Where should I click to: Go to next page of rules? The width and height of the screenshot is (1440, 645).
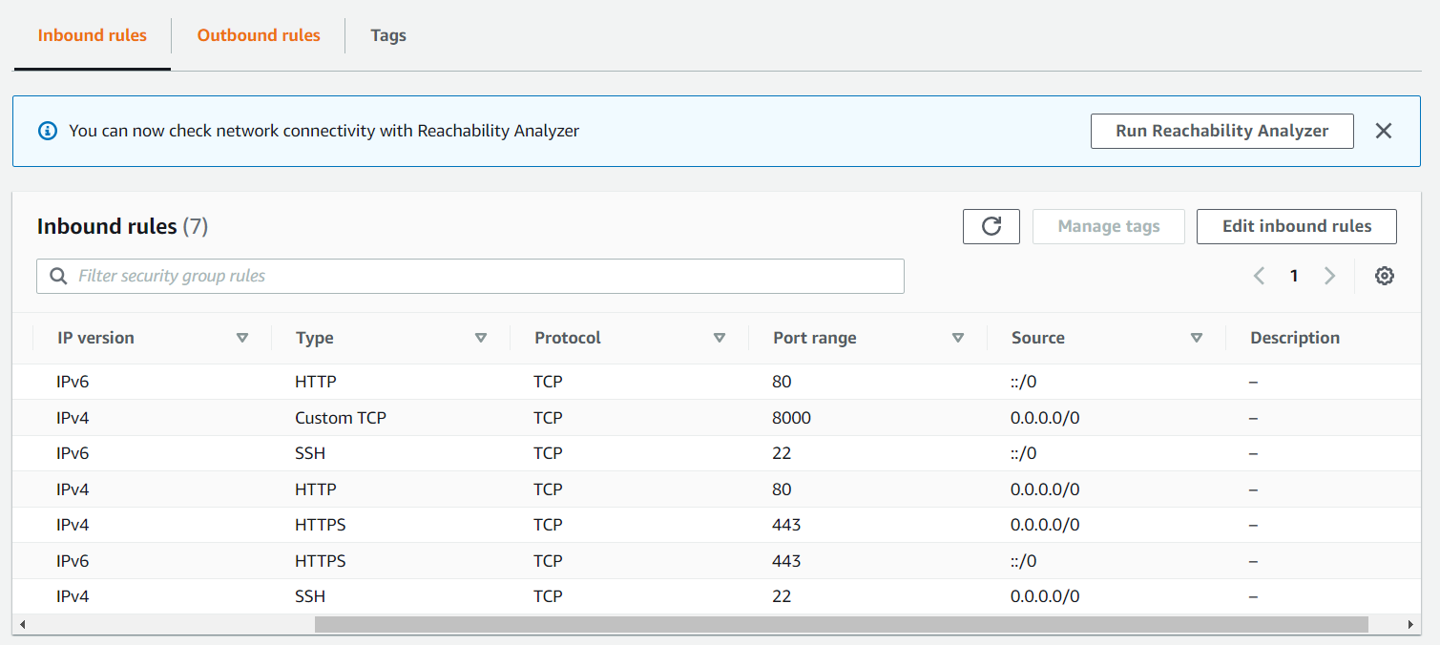(x=1329, y=276)
